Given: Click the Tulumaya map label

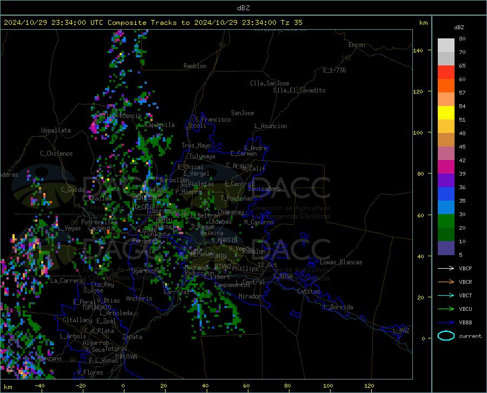Looking at the screenshot, I should 202,156.
